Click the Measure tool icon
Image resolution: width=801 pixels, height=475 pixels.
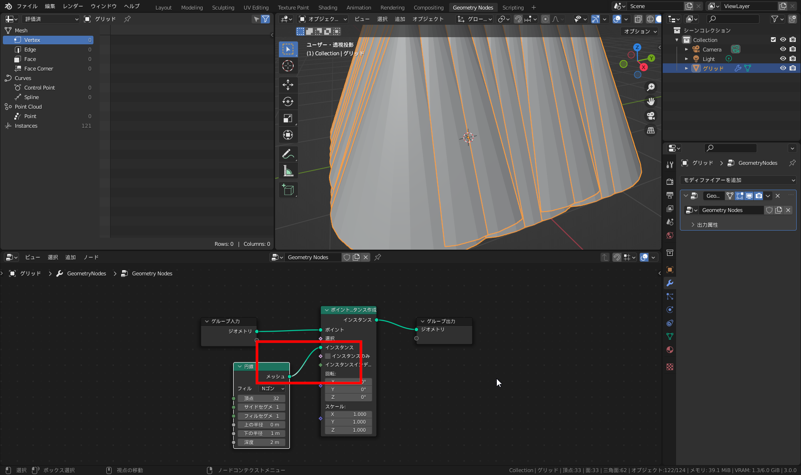[288, 171]
